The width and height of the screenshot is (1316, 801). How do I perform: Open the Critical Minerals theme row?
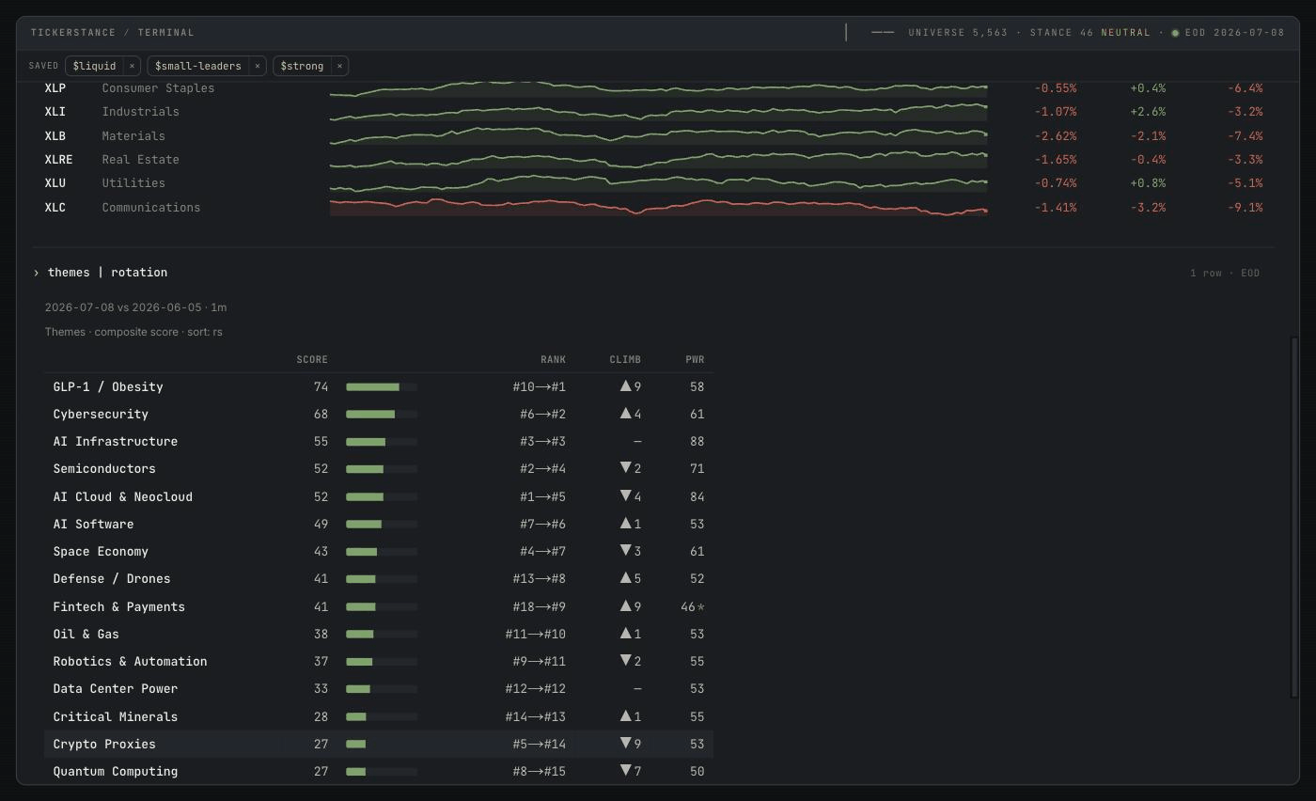379,716
